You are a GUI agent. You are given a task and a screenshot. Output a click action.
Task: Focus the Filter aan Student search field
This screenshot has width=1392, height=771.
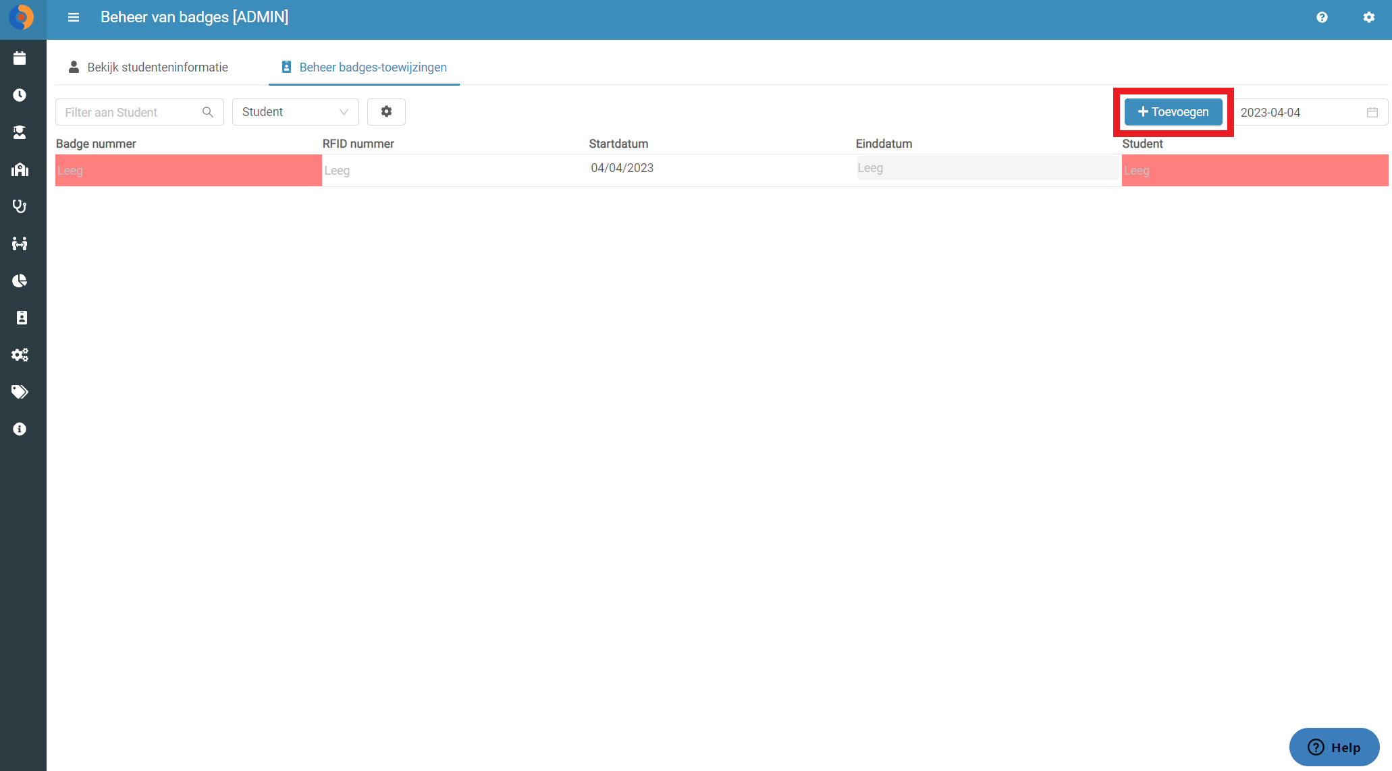click(140, 112)
